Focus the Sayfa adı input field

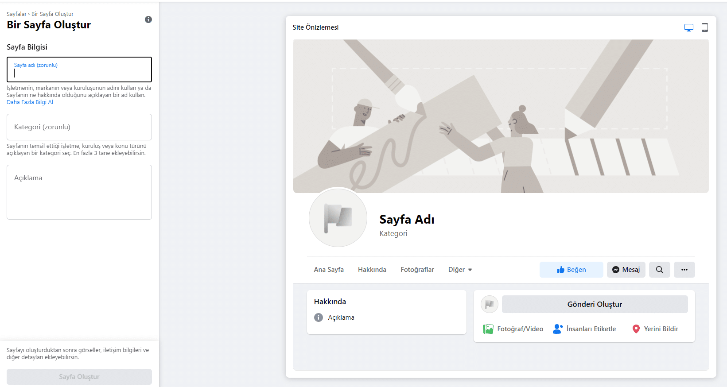pos(79,73)
